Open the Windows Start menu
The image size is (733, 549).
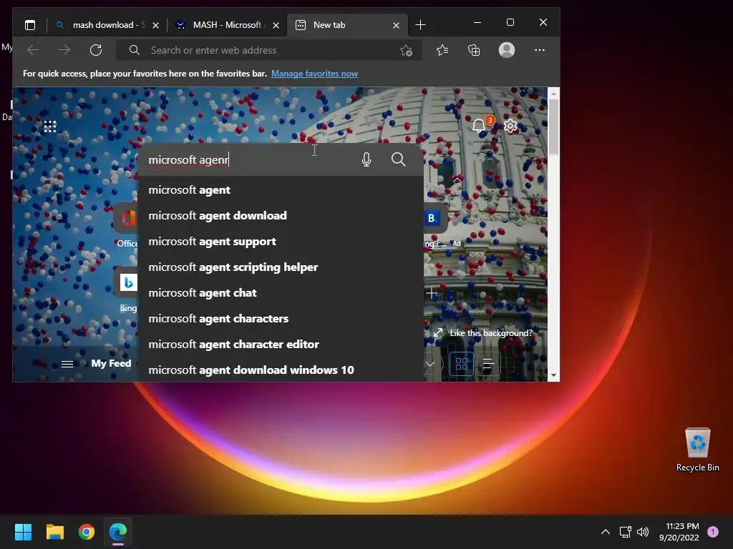tap(23, 532)
